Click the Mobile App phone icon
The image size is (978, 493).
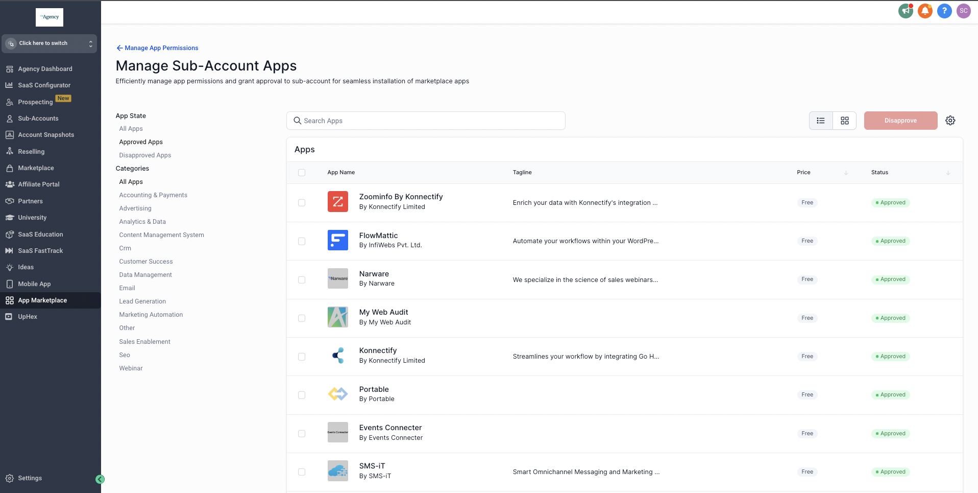(x=10, y=284)
